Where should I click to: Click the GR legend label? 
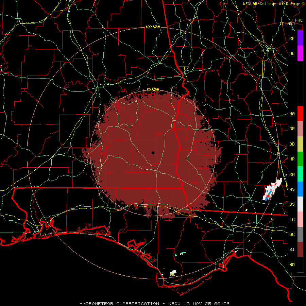(292, 129)
